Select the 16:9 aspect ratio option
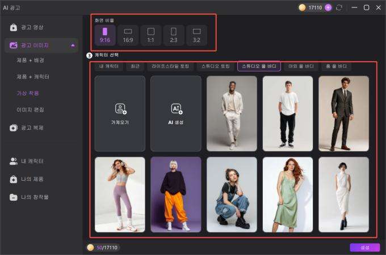Image resolution: width=386 pixels, height=255 pixels. pos(128,35)
